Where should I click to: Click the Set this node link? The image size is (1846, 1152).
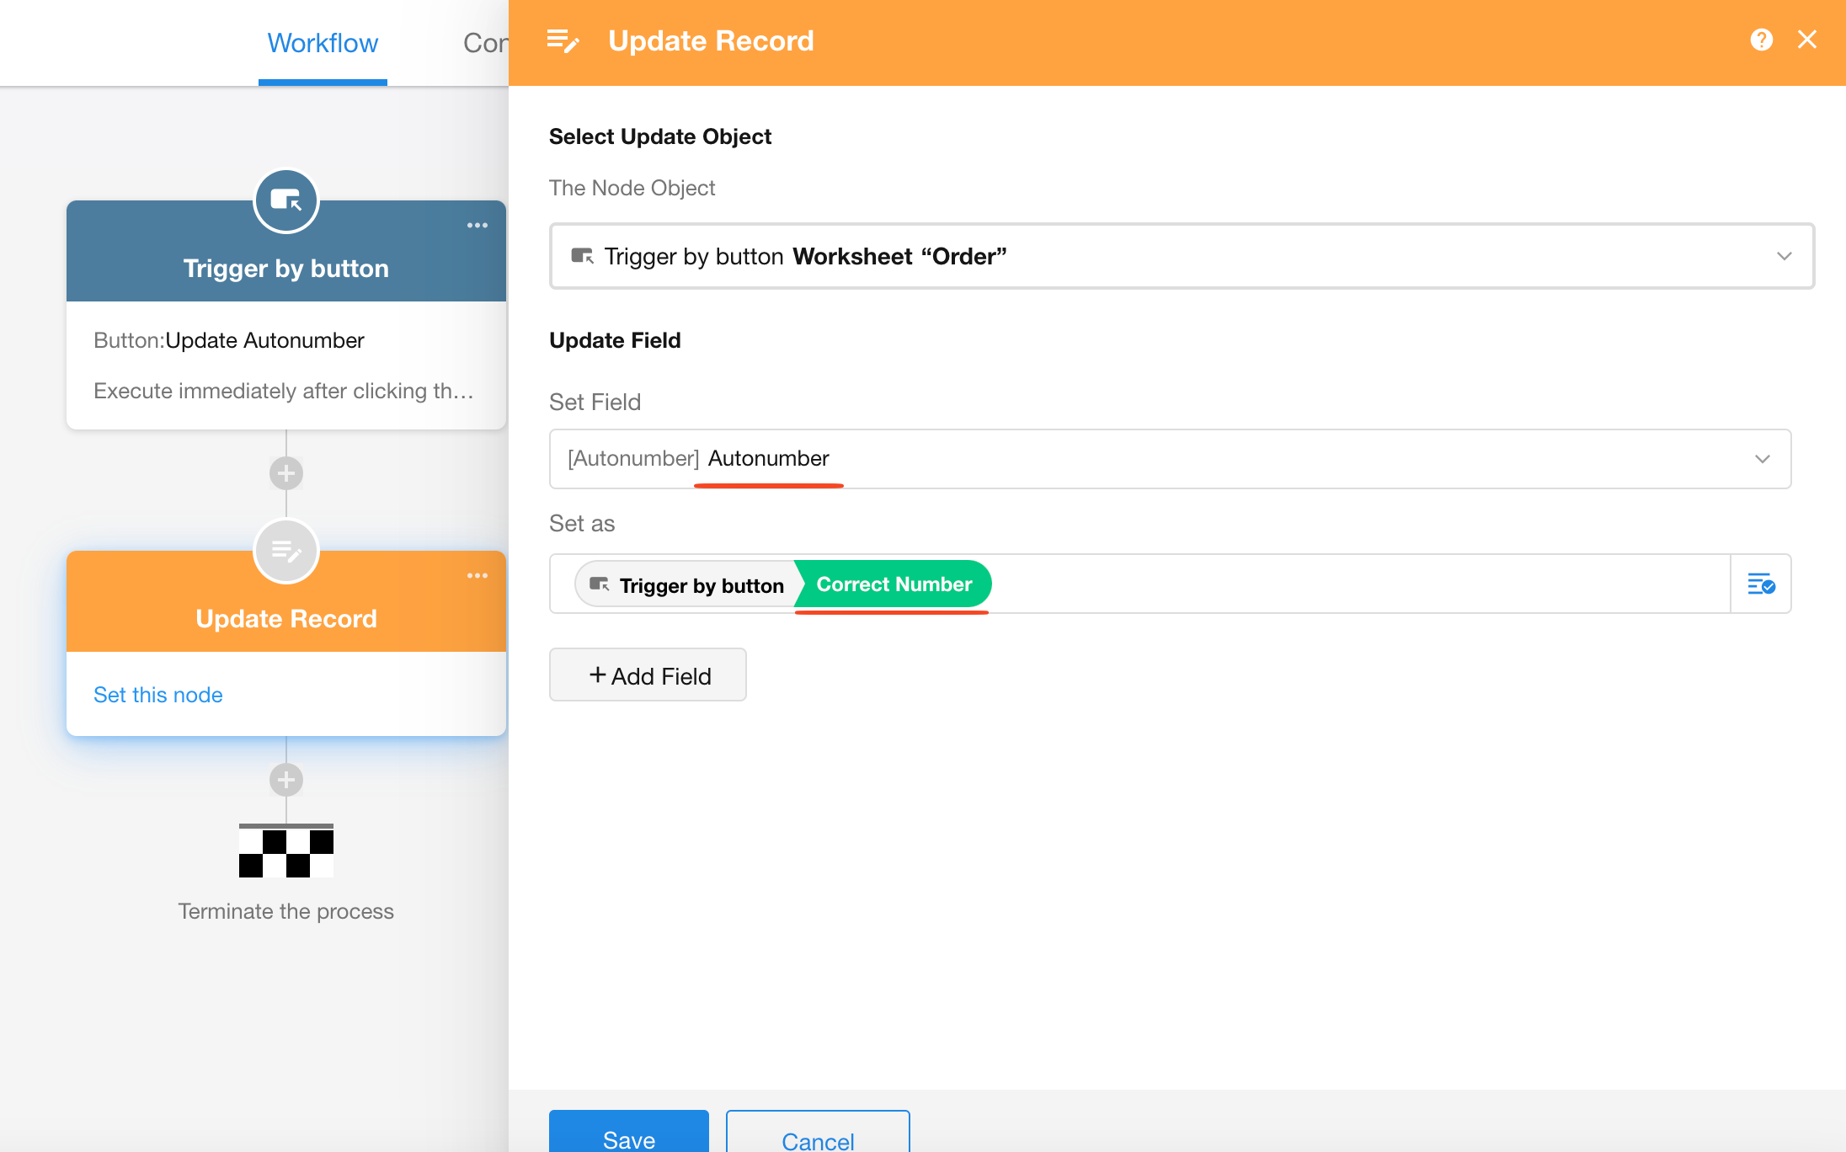tap(158, 695)
